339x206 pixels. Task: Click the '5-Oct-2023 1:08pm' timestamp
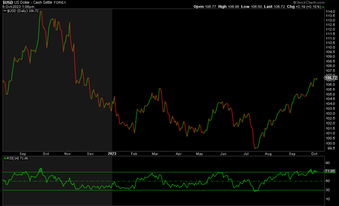coord(18,7)
